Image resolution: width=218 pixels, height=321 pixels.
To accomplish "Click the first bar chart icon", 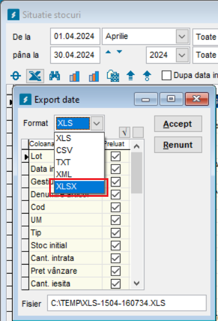I will tap(74, 76).
